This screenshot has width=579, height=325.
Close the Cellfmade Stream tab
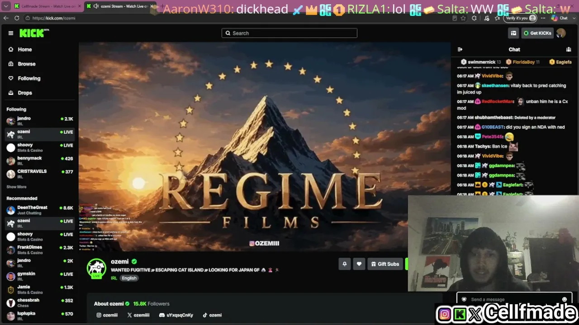(x=80, y=6)
